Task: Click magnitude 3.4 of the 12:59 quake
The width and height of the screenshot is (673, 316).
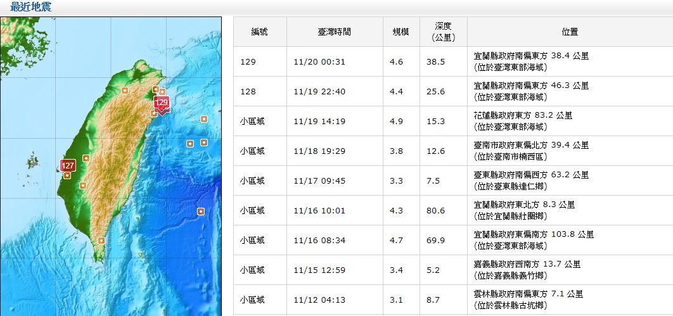Action: (396, 270)
